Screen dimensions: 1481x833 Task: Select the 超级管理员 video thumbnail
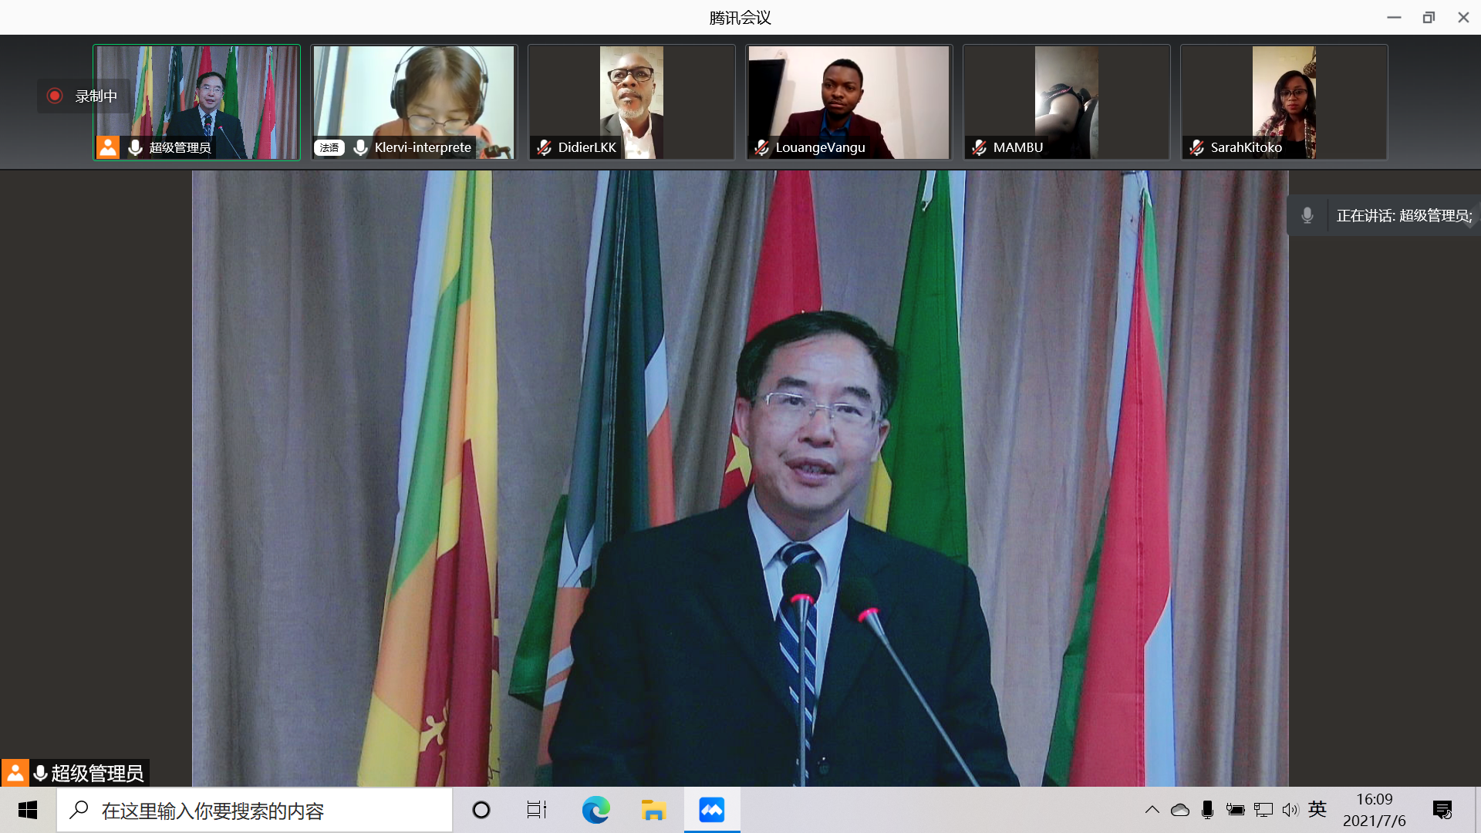(x=197, y=102)
